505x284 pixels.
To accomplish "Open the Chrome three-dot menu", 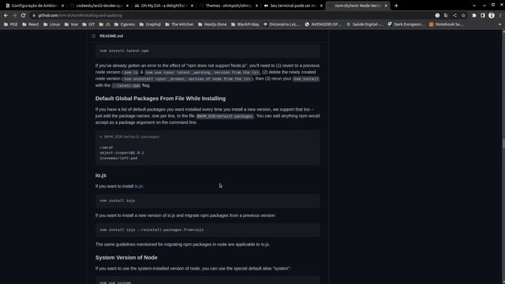I will coord(500,16).
